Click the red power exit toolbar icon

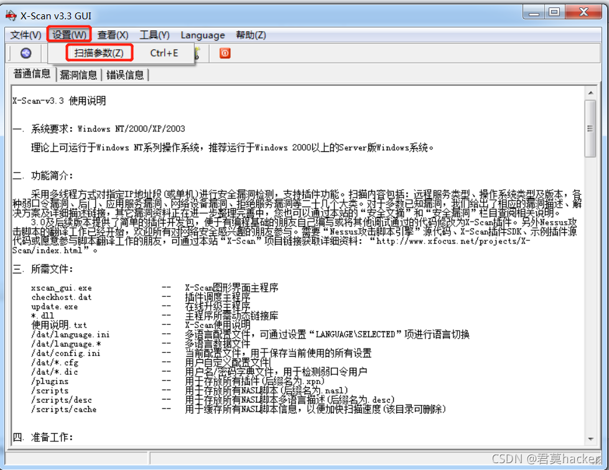pos(225,54)
